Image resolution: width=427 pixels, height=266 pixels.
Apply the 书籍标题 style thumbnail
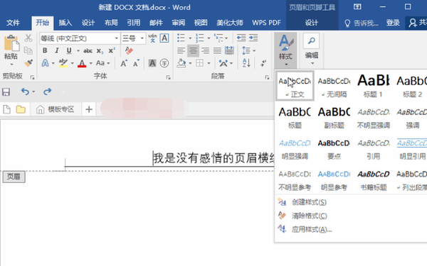pyautogui.click(x=374, y=179)
